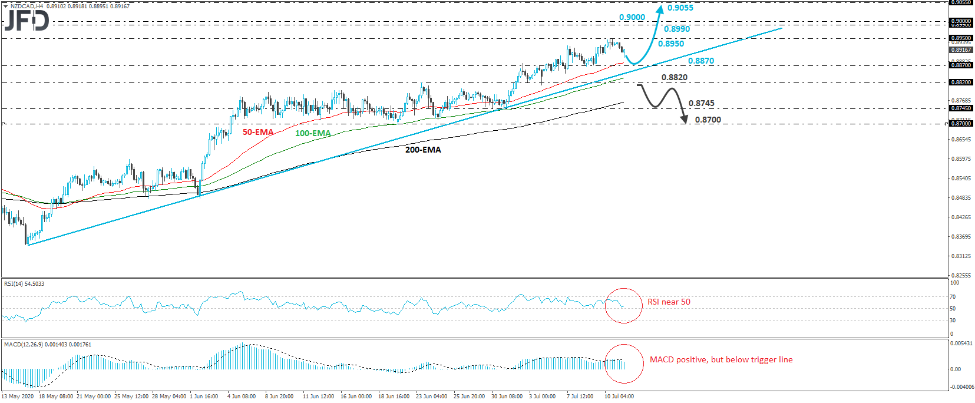Click the RSI scale value 30
The image size is (975, 403).
[953, 321]
